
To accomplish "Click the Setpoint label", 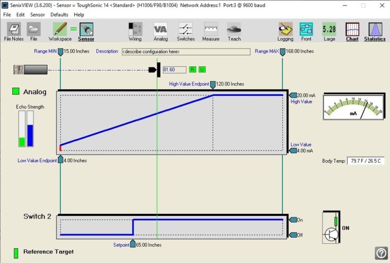I will click(x=121, y=245).
